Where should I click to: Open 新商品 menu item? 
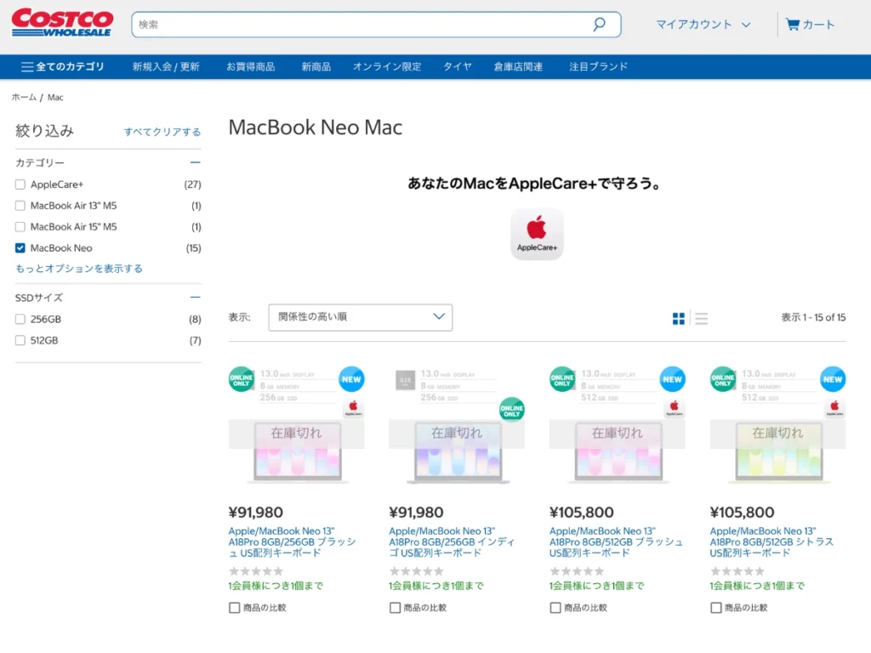pyautogui.click(x=316, y=66)
